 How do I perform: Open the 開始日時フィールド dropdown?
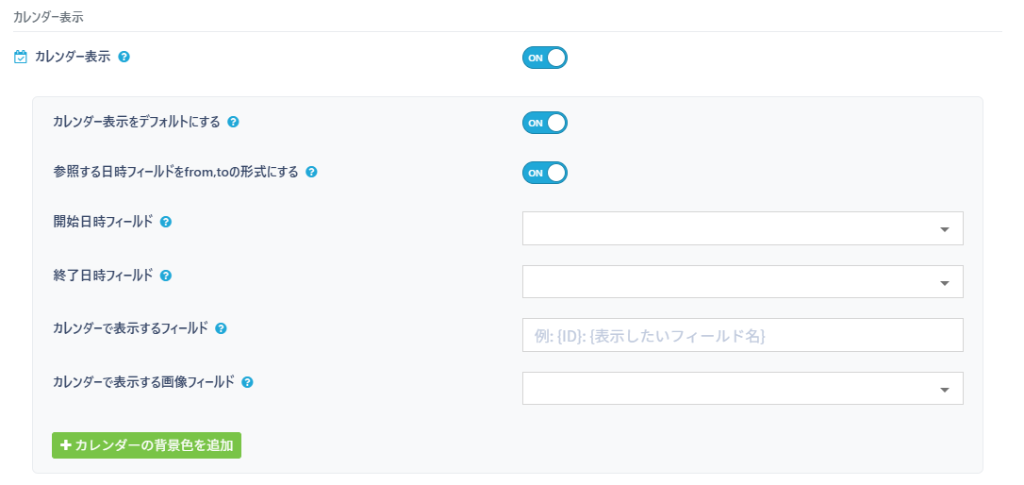point(742,228)
